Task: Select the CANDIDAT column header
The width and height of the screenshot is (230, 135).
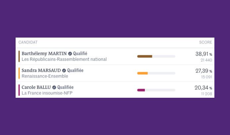Action: click(28, 42)
